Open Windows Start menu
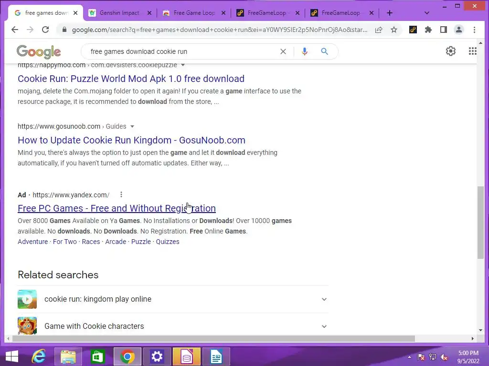The width and height of the screenshot is (489, 366). (12, 356)
